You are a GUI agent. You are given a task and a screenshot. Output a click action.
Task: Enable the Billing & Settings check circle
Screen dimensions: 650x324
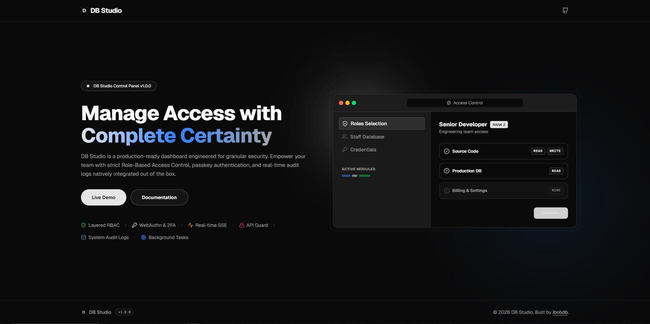446,191
